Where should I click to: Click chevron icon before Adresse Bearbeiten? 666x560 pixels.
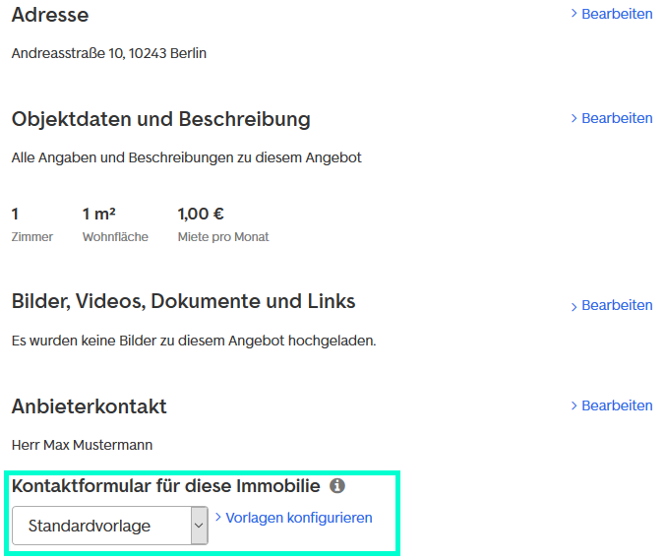(575, 15)
